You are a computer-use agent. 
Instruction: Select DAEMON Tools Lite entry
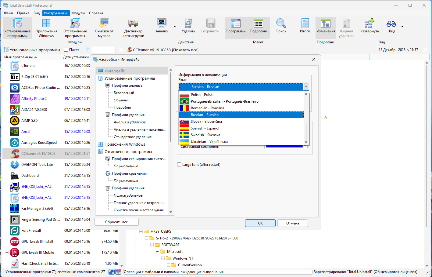(x=37, y=165)
